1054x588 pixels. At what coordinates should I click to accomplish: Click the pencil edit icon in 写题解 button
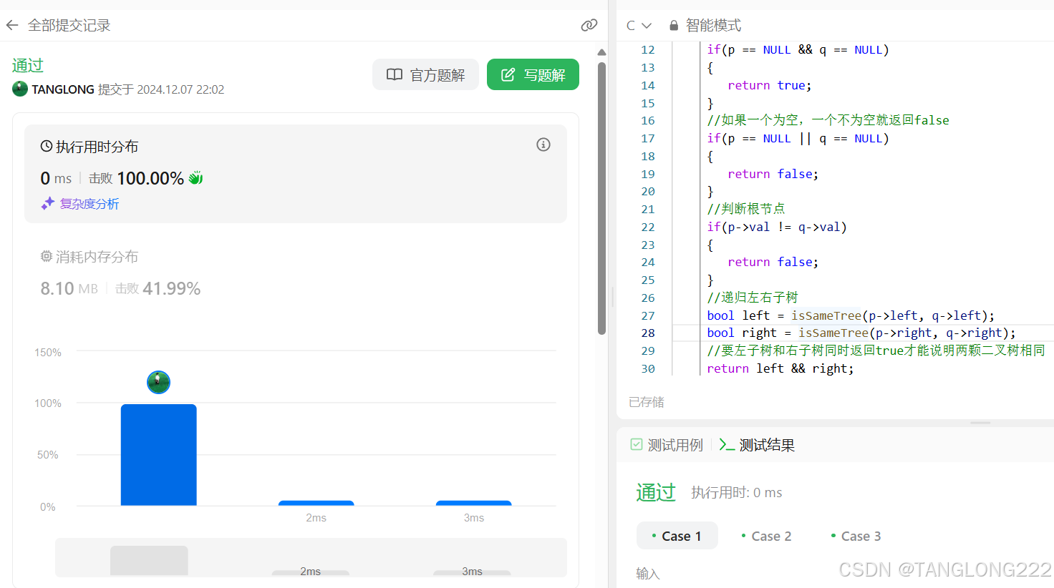coord(508,74)
